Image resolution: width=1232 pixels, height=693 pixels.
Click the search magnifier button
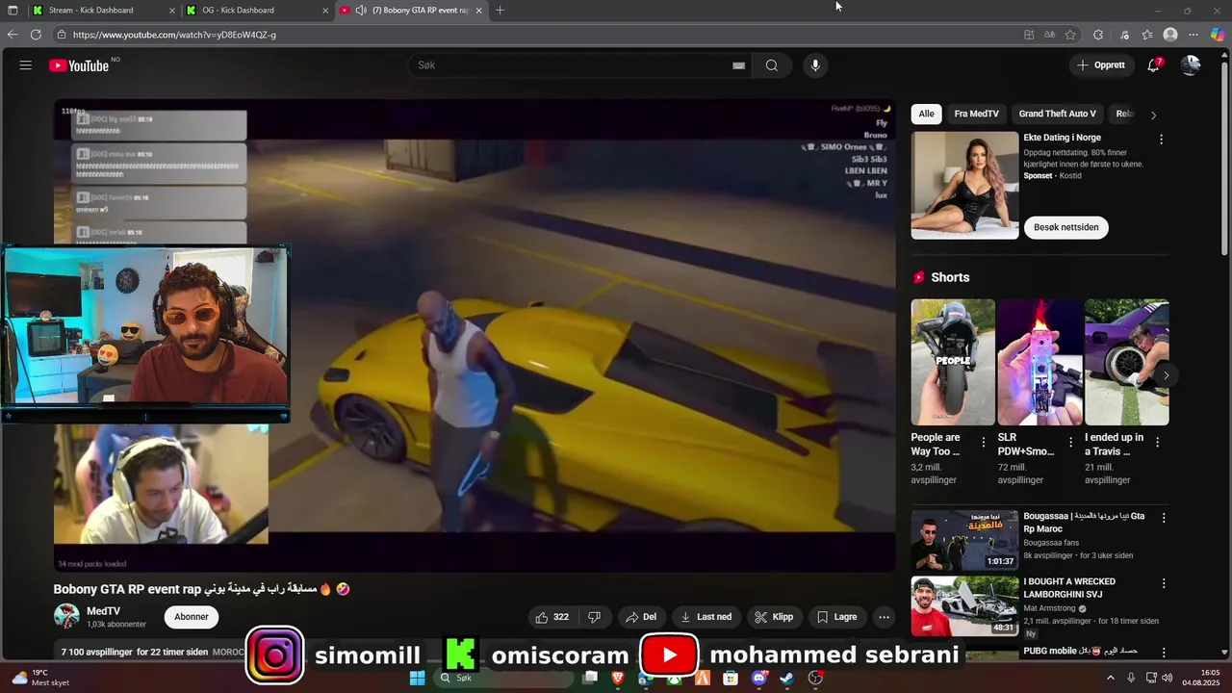772,65
